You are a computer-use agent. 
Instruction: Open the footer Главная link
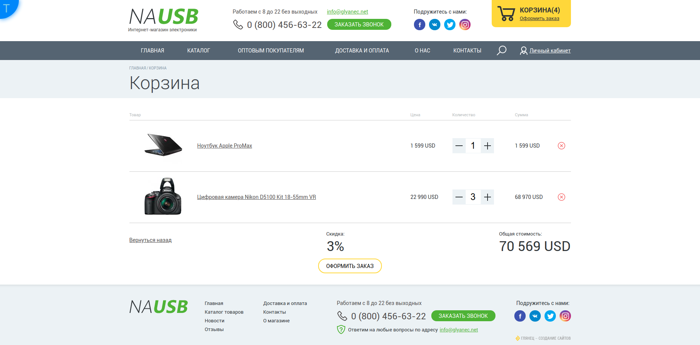[x=214, y=303]
